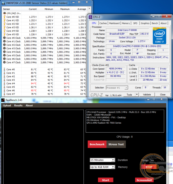Viewport: 173px width, 184px height.
Task: Click the Core #6 maximum temperature 95 °C
Action: [x=66, y=90]
